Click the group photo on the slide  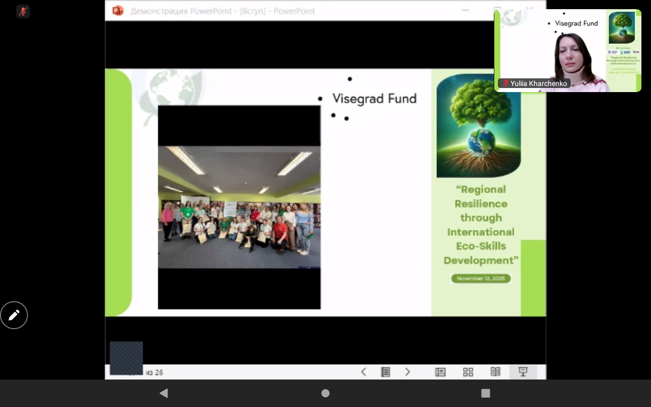pyautogui.click(x=239, y=207)
